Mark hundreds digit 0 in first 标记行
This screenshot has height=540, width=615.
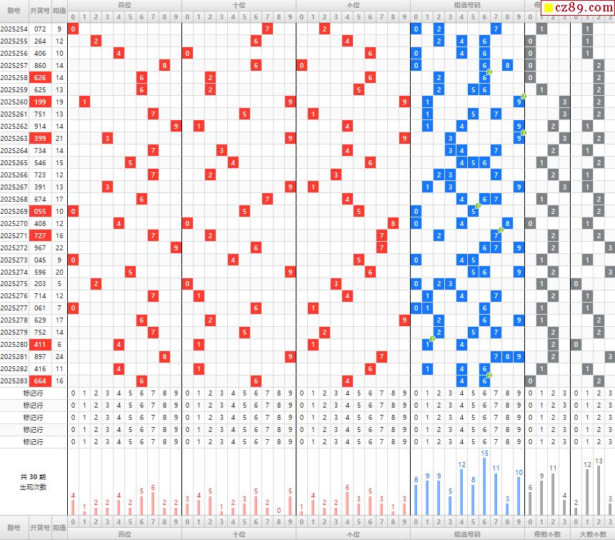coord(73,393)
